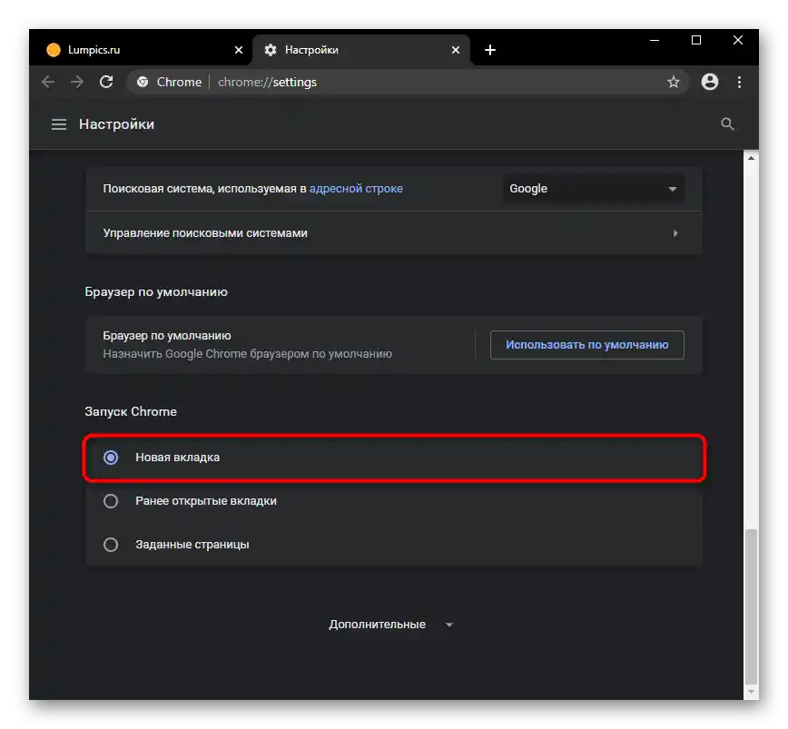Screen dimensions: 788x729
Task: Open the Google search engine dropdown
Action: coord(594,189)
